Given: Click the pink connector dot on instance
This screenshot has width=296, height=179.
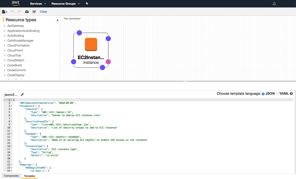Looking at the screenshot, I should (x=108, y=62).
